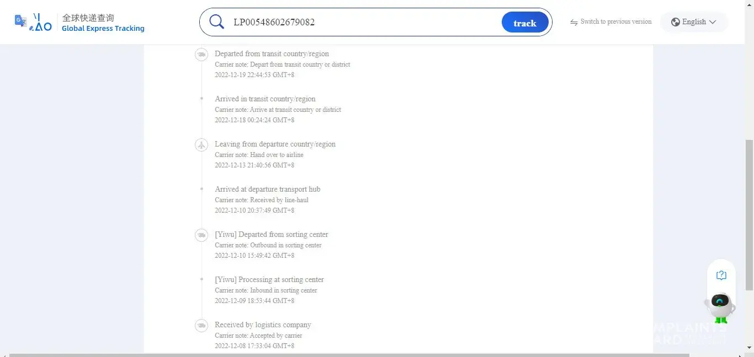Click 'Carrier note: Received by line-haul'
This screenshot has height=357, width=754.
point(262,200)
